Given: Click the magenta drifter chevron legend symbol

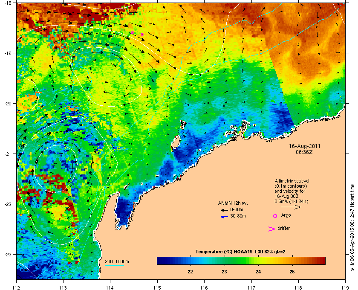Looking at the screenshot, I should click(x=272, y=229).
